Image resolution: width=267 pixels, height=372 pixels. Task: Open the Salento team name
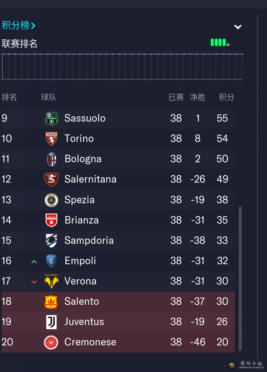82,302
